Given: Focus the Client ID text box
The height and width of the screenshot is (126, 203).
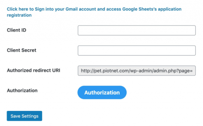Looking at the screenshot, I should [136, 30].
